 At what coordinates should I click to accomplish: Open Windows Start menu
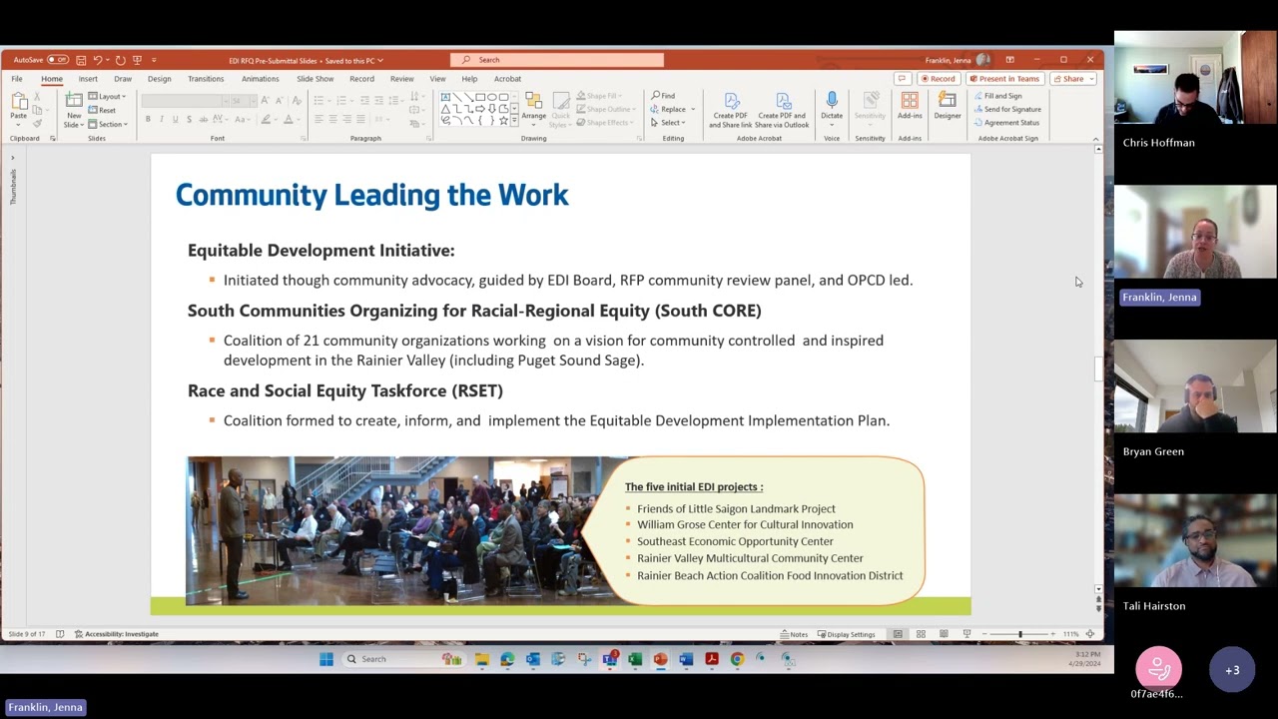click(x=325, y=659)
